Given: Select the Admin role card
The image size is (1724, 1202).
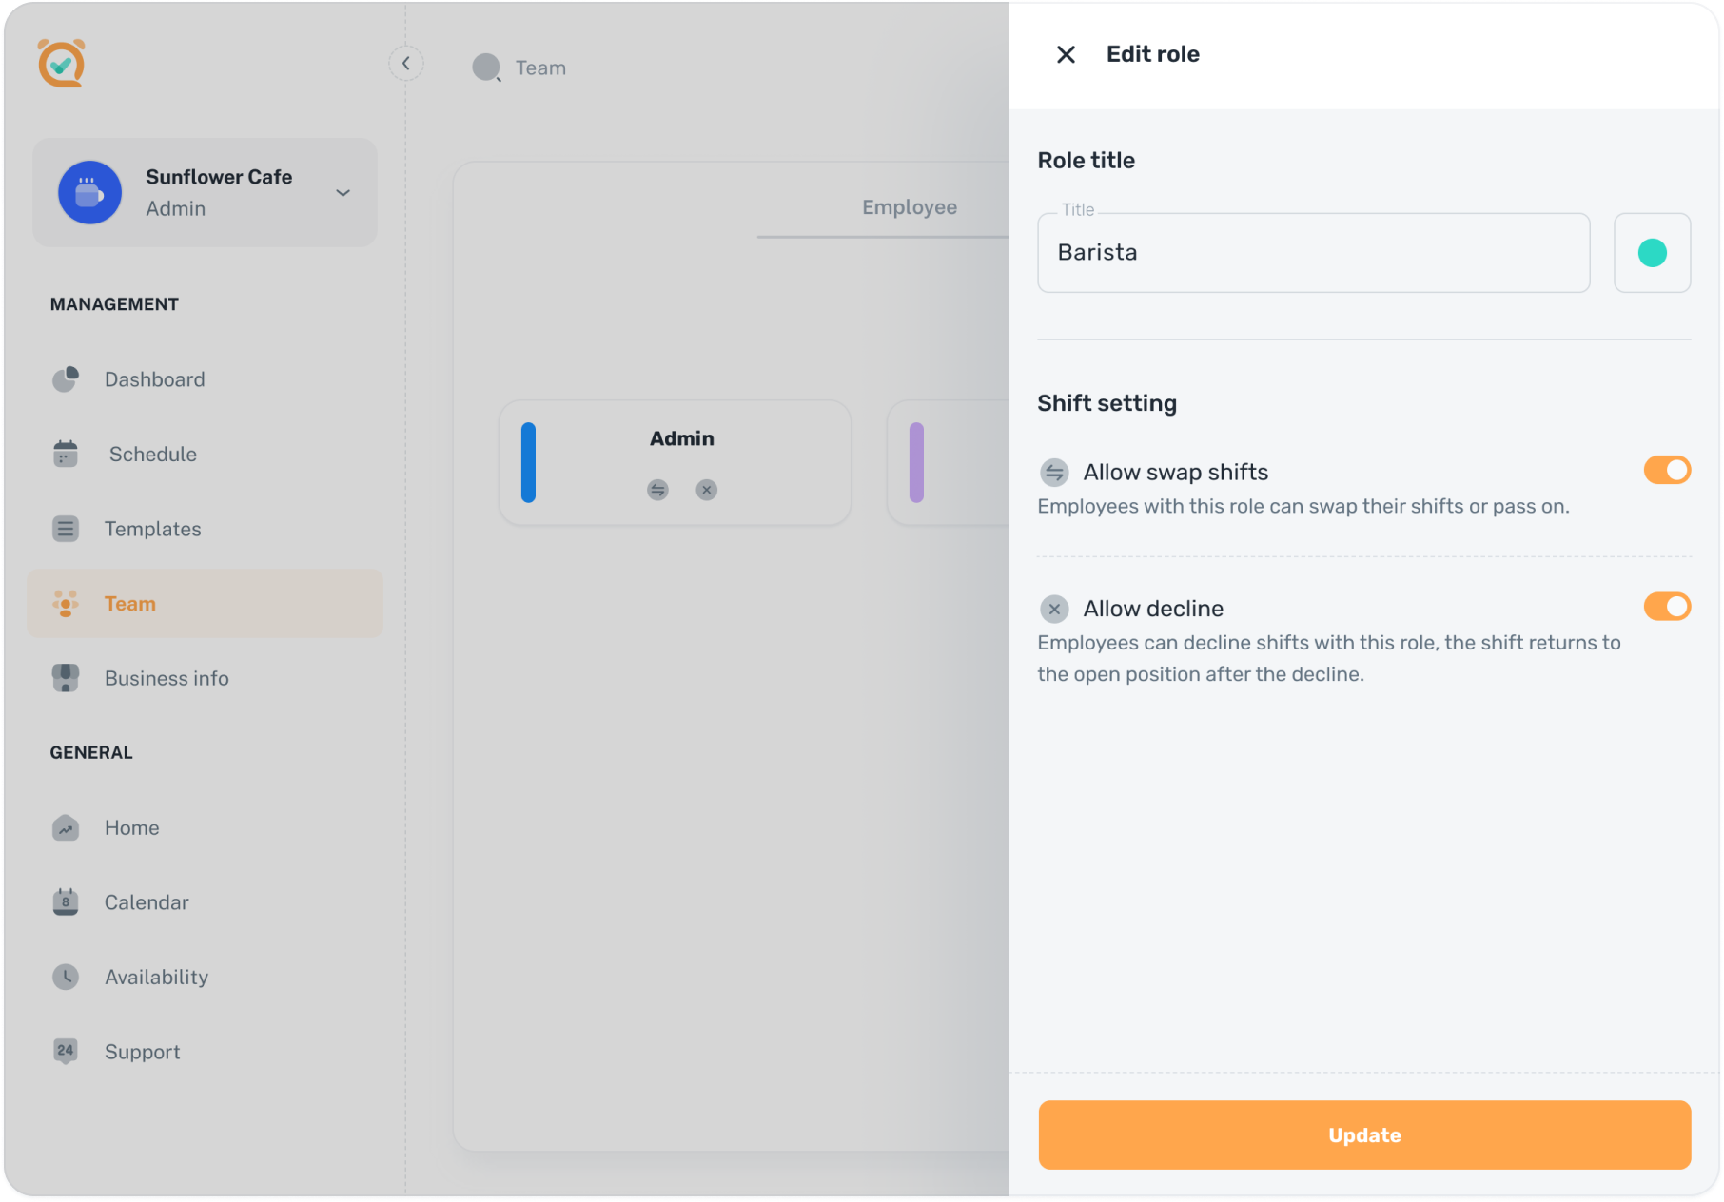Looking at the screenshot, I should (x=675, y=462).
